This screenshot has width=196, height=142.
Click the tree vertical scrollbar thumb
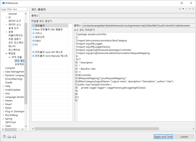coord(26,64)
